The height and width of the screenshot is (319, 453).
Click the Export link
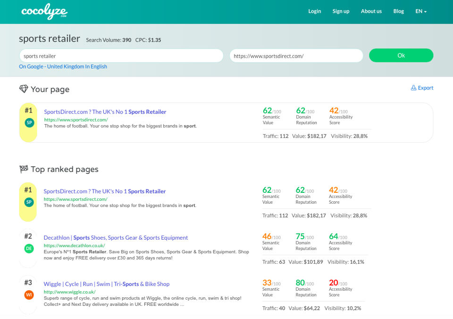[422, 88]
